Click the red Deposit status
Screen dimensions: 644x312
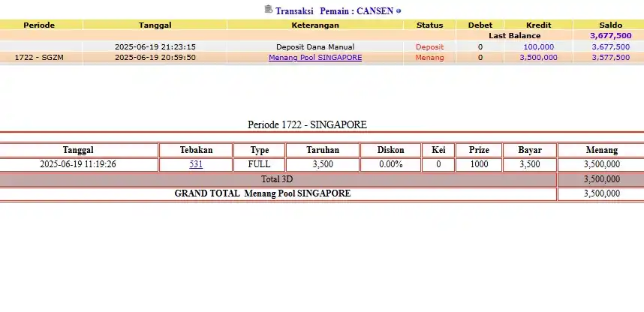(x=429, y=46)
